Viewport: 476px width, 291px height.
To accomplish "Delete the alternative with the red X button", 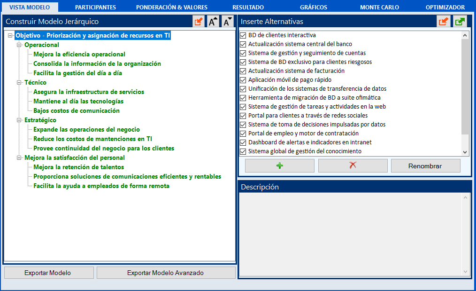I will 353,166.
